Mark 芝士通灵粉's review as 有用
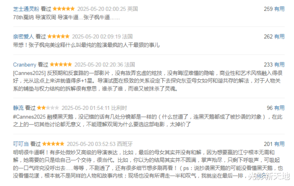This screenshot has width=294, height=186. coord(279,9)
